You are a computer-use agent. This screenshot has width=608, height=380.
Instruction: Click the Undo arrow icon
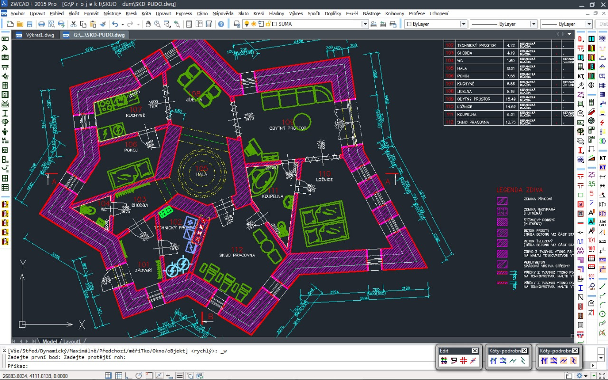coord(115,24)
